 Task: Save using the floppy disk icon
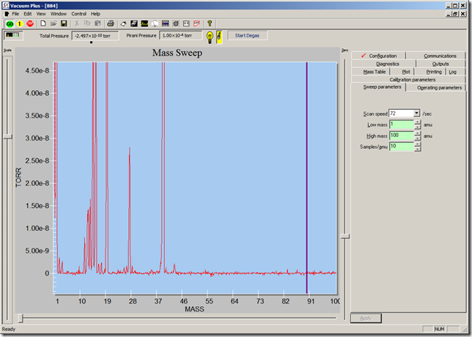pyautogui.click(x=64, y=23)
